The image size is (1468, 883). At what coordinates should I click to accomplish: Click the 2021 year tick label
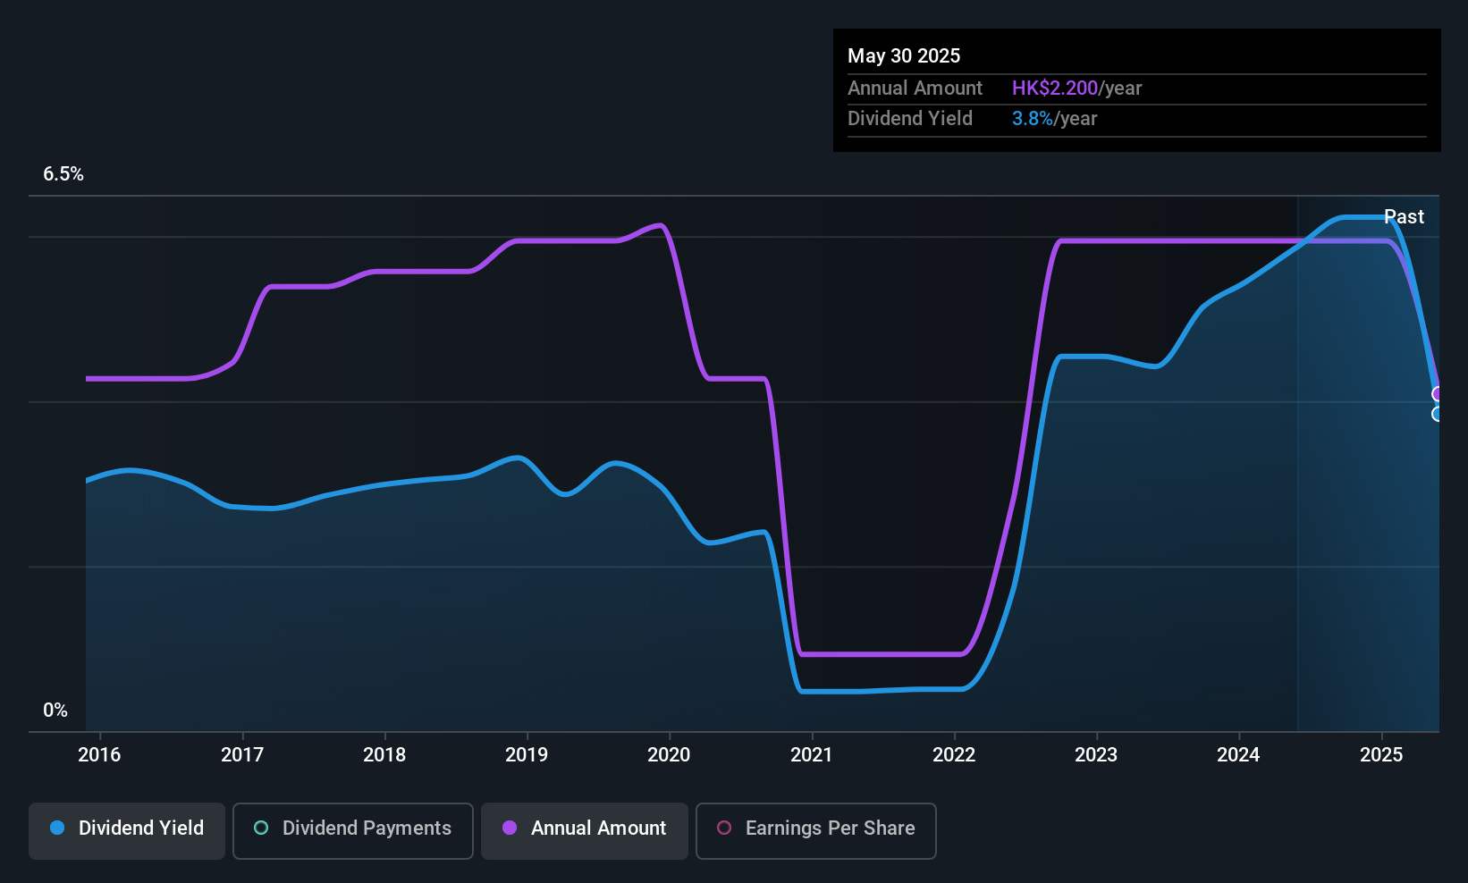click(x=812, y=755)
